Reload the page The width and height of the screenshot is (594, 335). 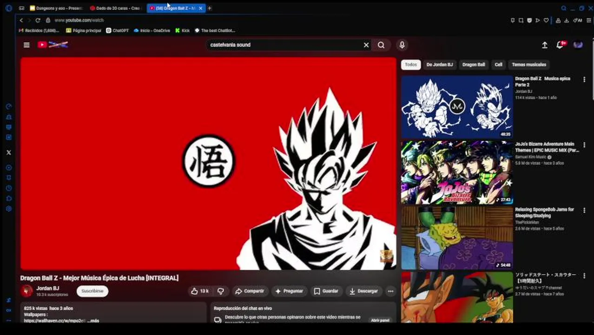[38, 20]
